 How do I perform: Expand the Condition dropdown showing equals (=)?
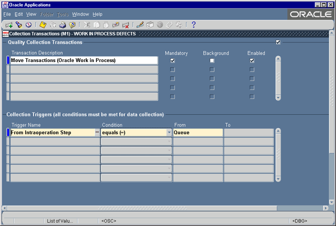click(169, 133)
